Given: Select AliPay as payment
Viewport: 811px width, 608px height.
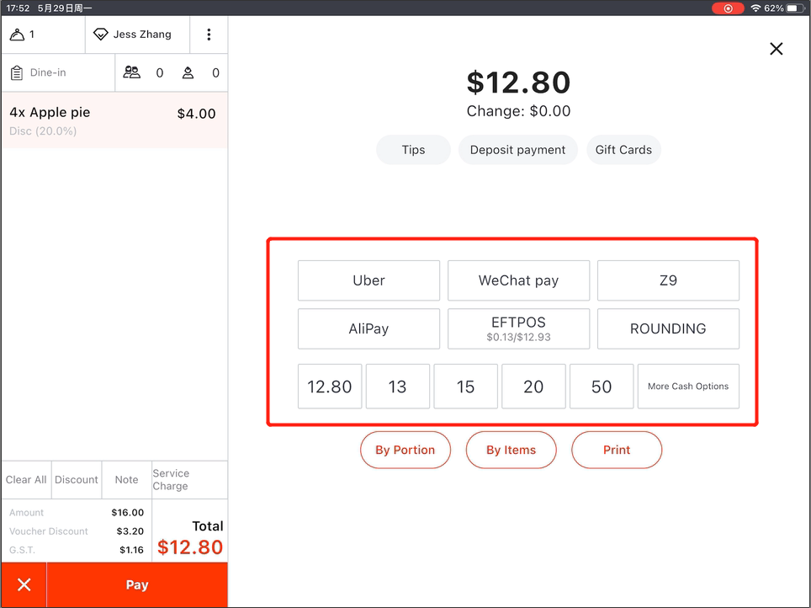Looking at the screenshot, I should 368,328.
